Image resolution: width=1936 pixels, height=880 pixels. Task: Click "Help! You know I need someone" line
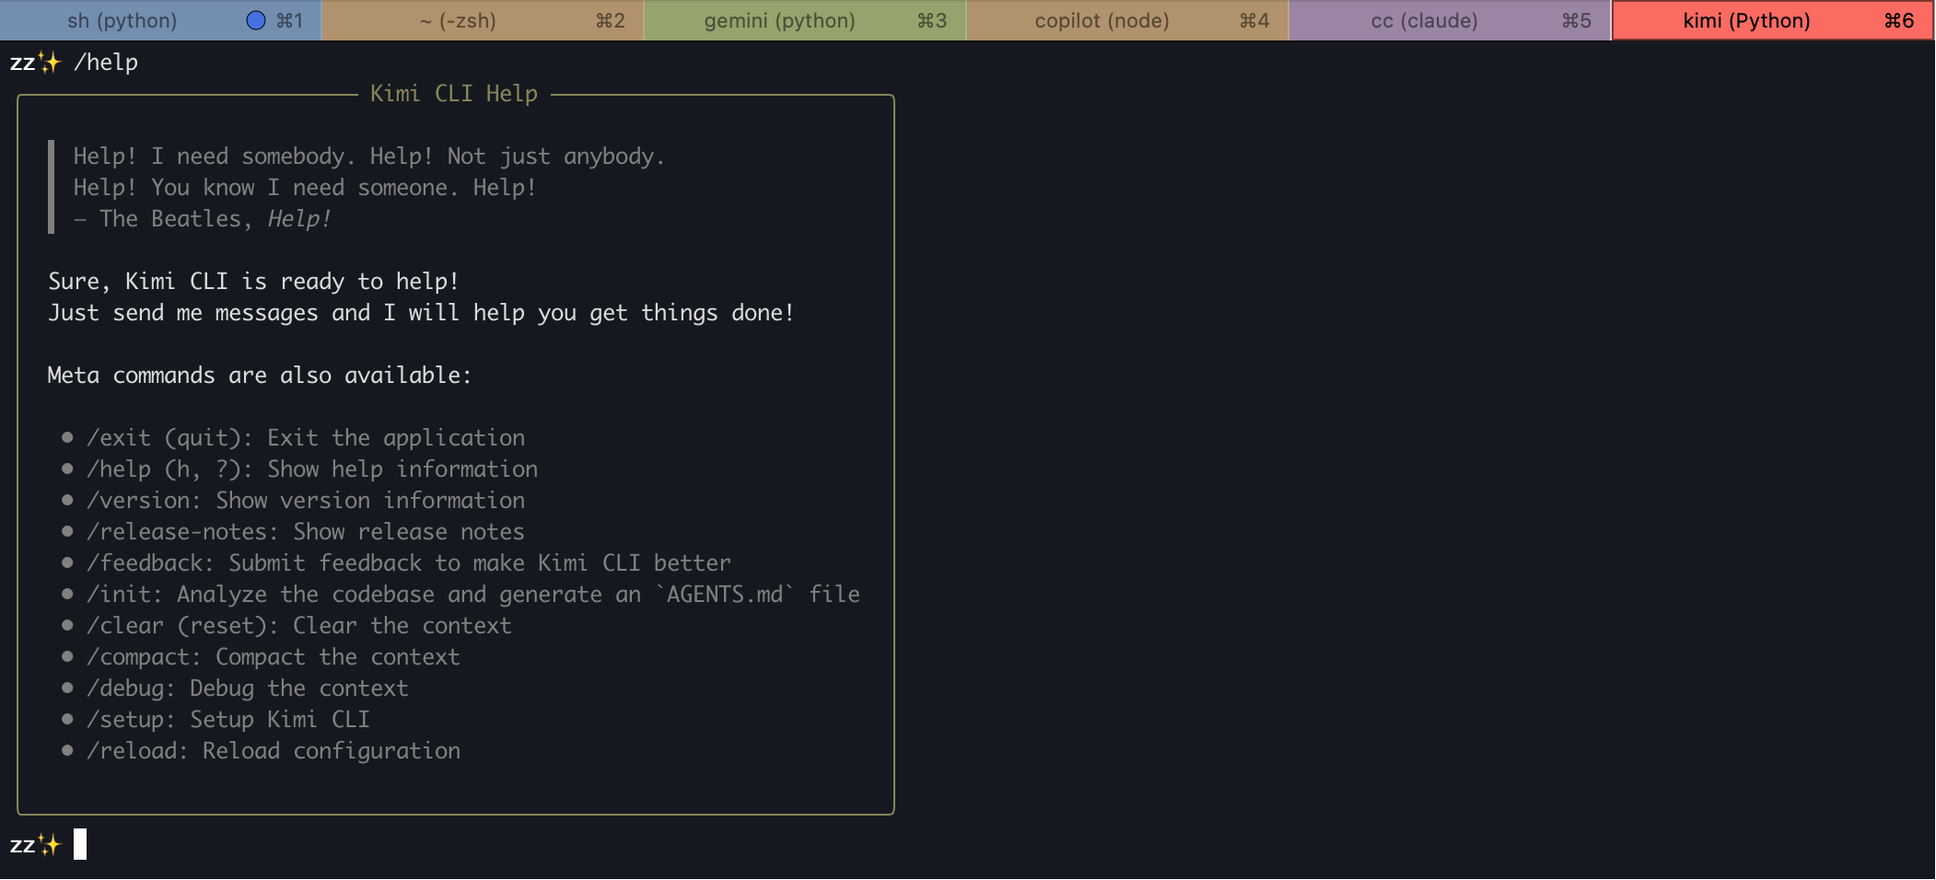tap(305, 188)
